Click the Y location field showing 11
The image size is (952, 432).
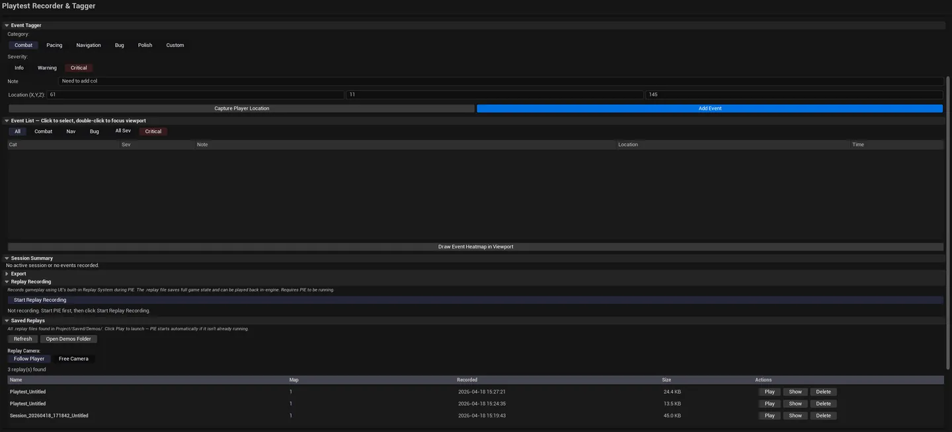coord(495,94)
